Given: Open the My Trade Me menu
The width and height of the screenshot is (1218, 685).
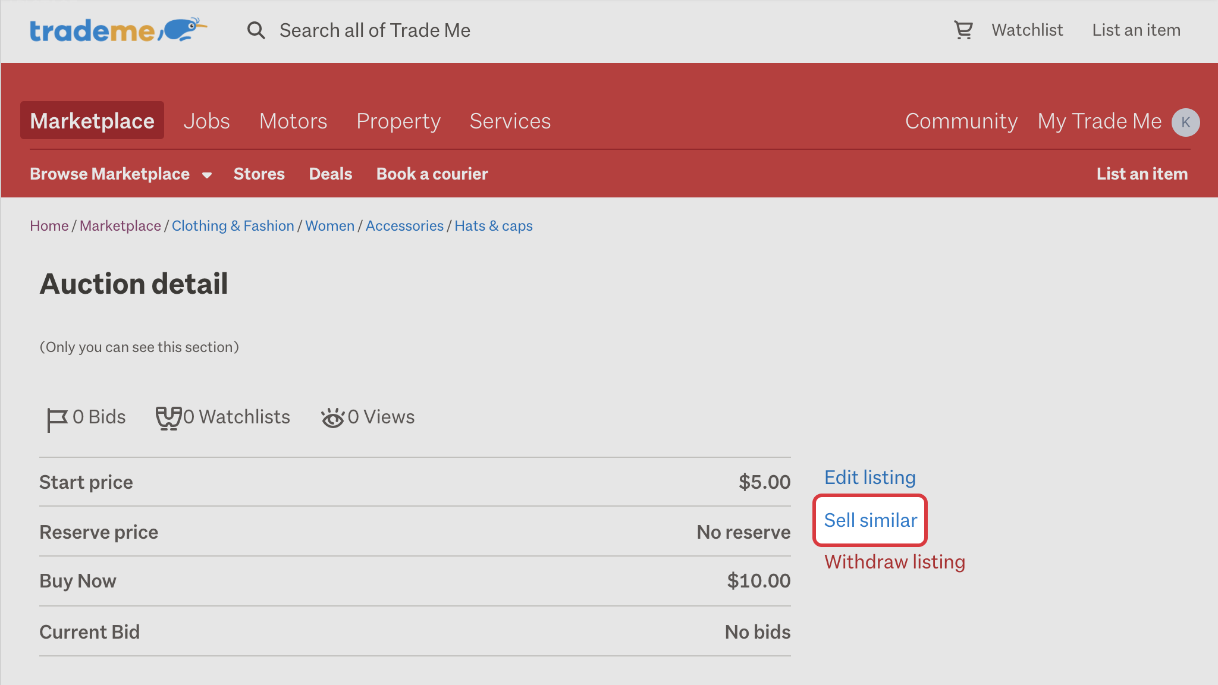Looking at the screenshot, I should point(1099,121).
